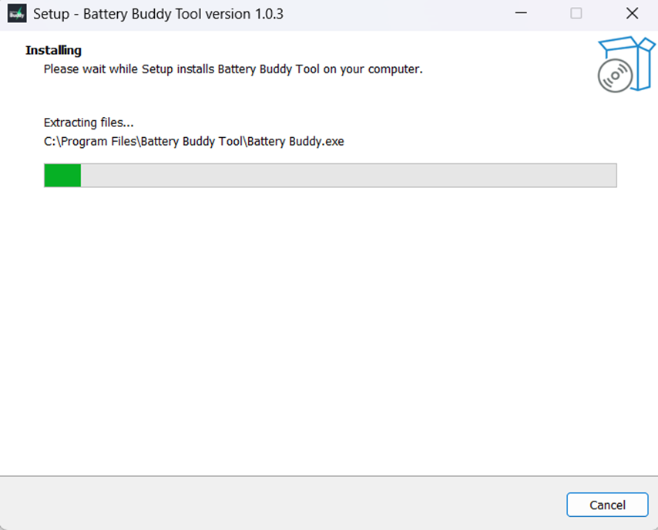The height and width of the screenshot is (530, 658).
Task: Click the Cancel button
Action: (607, 505)
